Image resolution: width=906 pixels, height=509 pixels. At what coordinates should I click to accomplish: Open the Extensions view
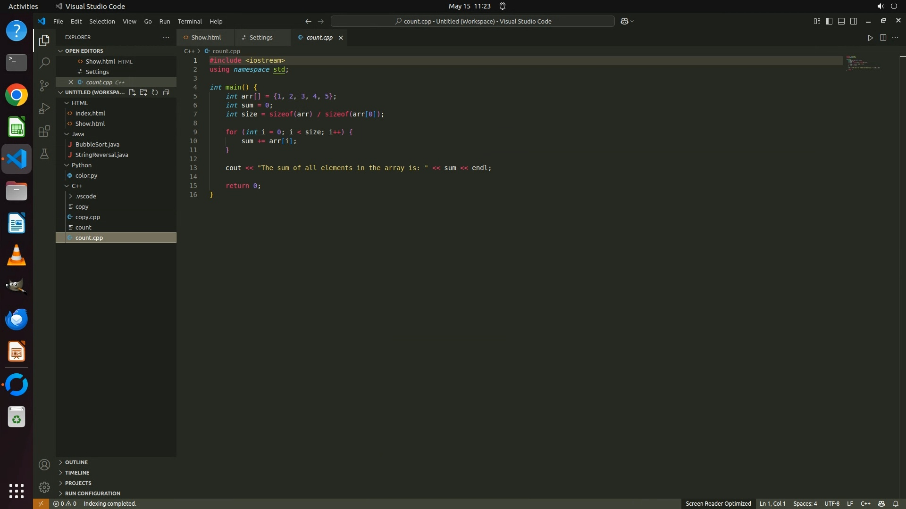[x=44, y=131]
